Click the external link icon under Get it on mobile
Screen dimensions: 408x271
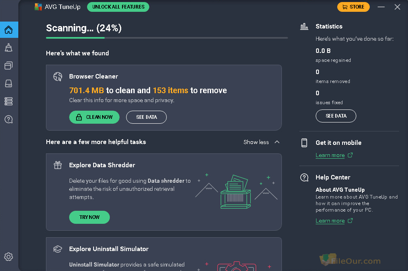tap(350, 155)
